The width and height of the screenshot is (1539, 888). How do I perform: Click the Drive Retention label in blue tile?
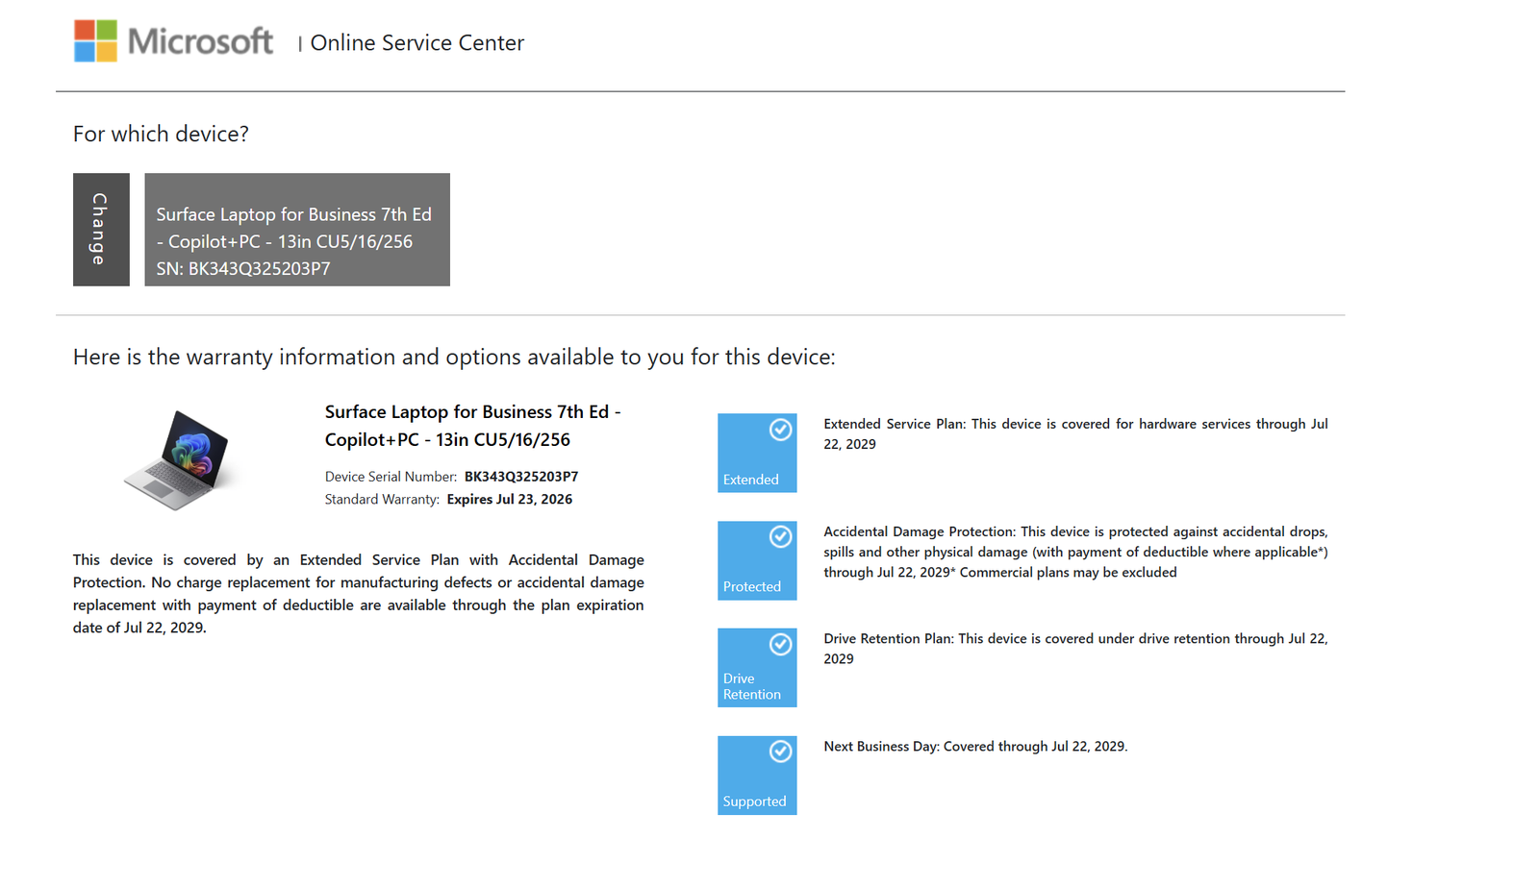point(751,686)
